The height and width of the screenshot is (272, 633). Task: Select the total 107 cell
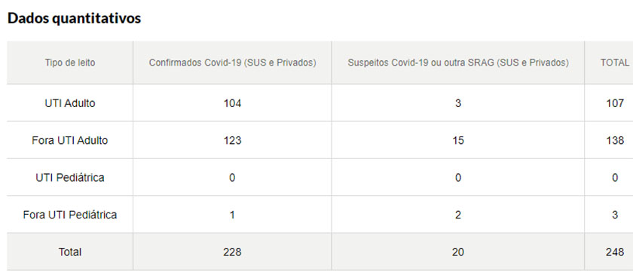pos(615,103)
